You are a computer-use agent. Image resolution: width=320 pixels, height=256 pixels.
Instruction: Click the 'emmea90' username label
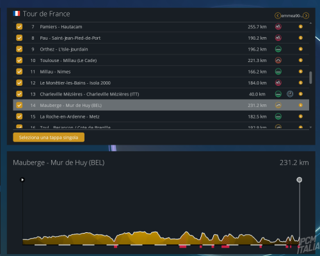click(292, 15)
